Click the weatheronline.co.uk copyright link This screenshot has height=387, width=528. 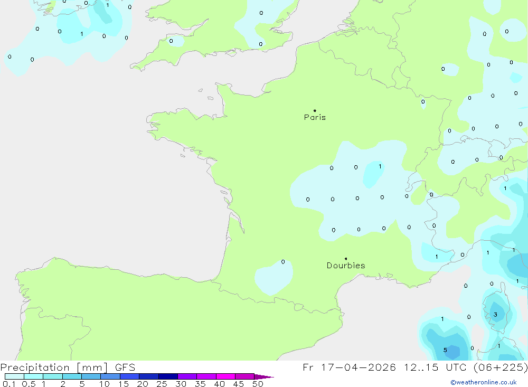[x=484, y=382]
